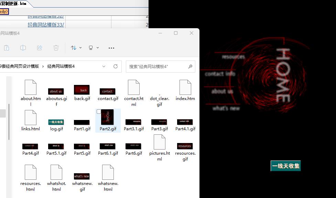Minimize the Explorer window
Image resolution: width=336 pixels, height=198 pixels.
pyautogui.click(x=160, y=33)
